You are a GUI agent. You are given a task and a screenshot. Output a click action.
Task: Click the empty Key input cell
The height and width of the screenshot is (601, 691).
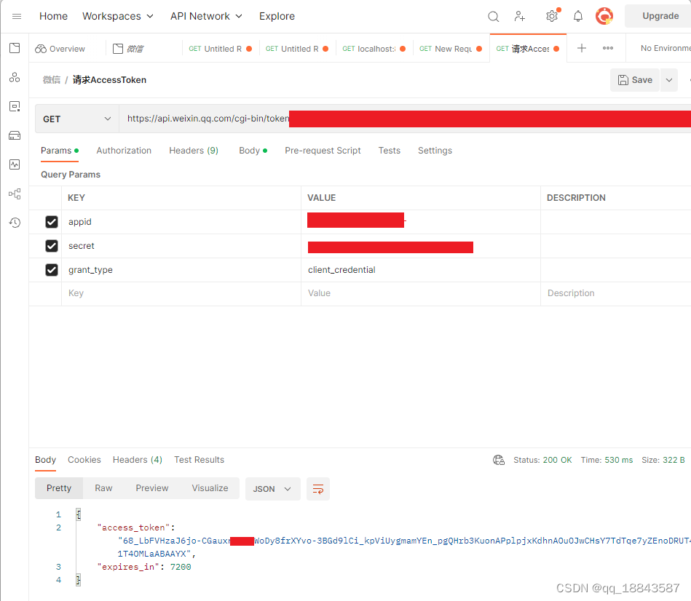[181, 294]
